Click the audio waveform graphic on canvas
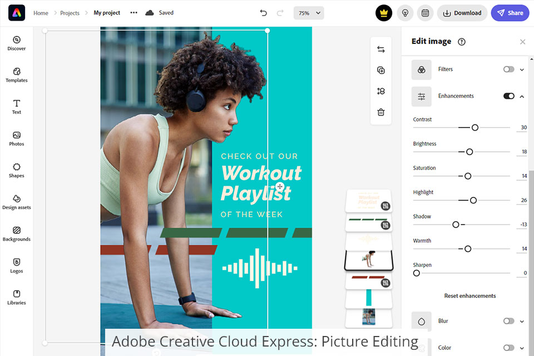This screenshot has height=356, width=534. coord(260,269)
